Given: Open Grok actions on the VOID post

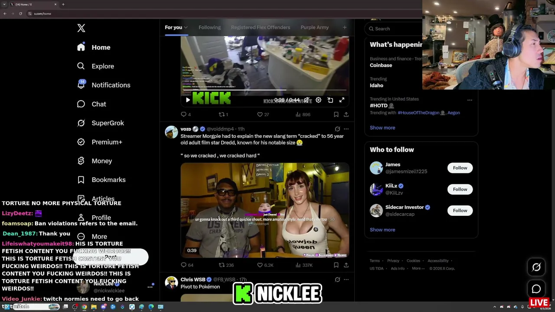Looking at the screenshot, I should click(337, 129).
